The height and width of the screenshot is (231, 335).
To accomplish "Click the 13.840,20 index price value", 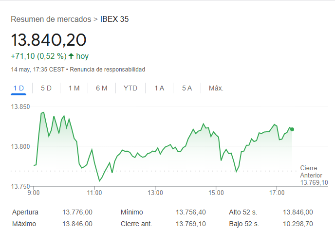I will coord(49,39).
